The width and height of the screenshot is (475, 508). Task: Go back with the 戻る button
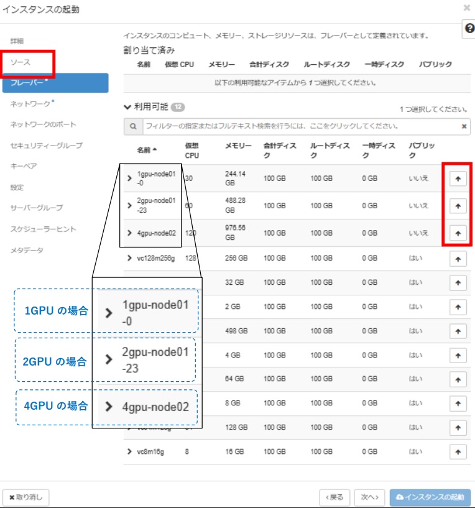tap(334, 497)
